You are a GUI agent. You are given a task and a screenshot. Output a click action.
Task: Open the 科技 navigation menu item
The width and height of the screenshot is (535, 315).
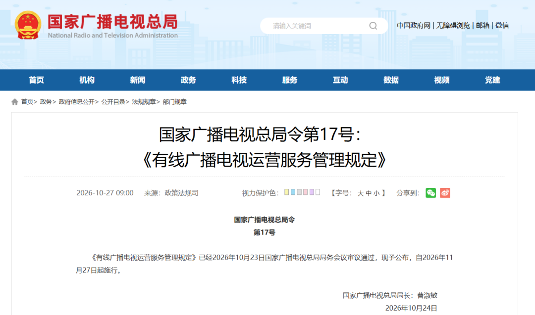click(x=239, y=80)
